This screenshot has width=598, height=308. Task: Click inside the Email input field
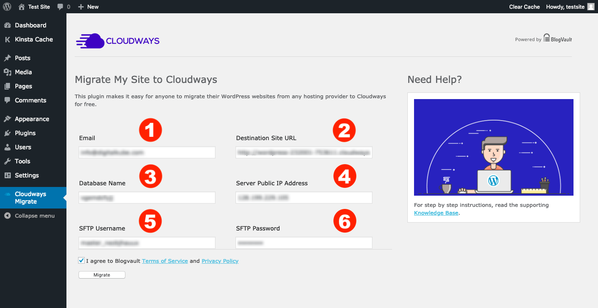click(147, 152)
